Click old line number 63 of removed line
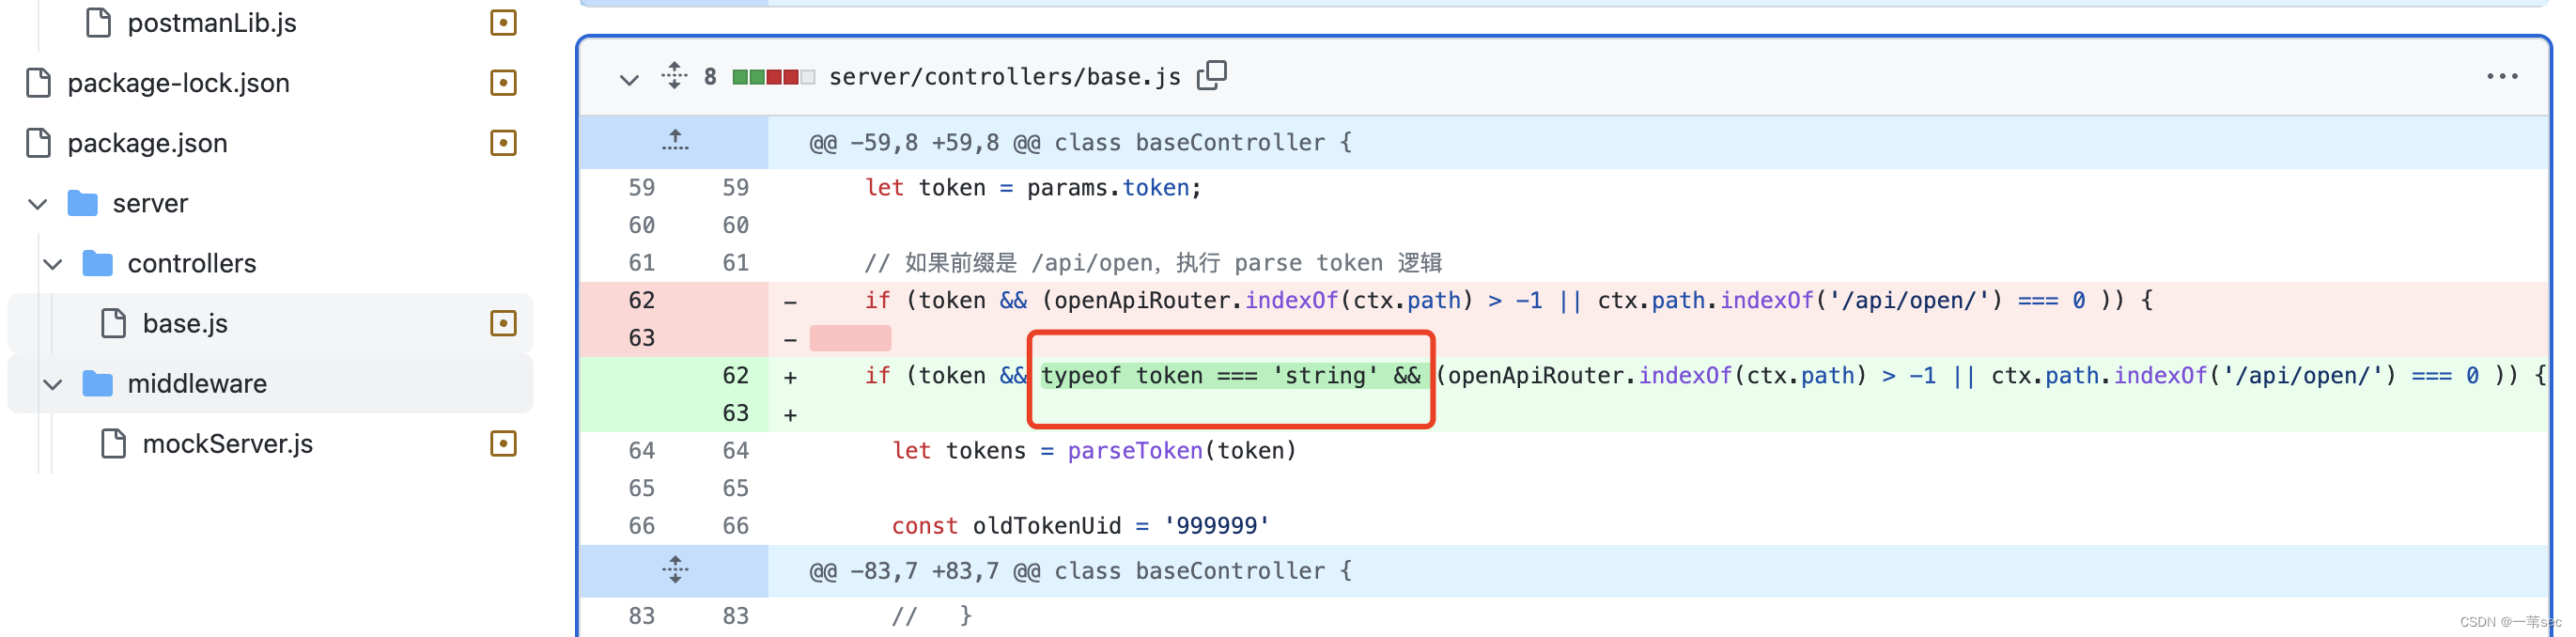This screenshot has height=637, width=2576. [641, 338]
